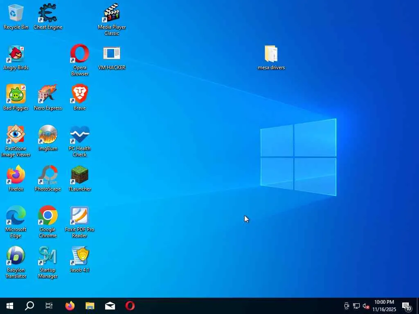Open File Explorer from the taskbar
Viewport: 419px width, 314px height.
pyautogui.click(x=90, y=306)
